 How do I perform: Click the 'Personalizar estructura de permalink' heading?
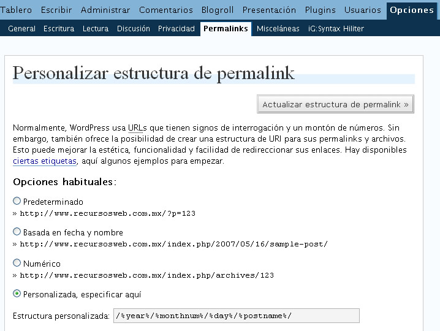153,74
